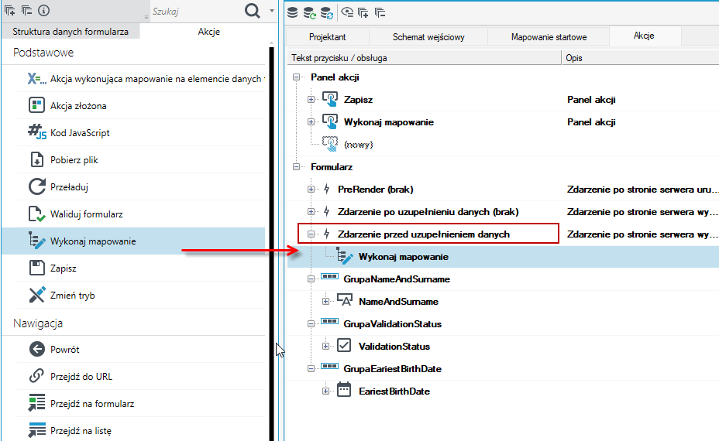This screenshot has width=719, height=441.
Task: Open the Schemat wejściowy tab
Action: click(x=428, y=37)
